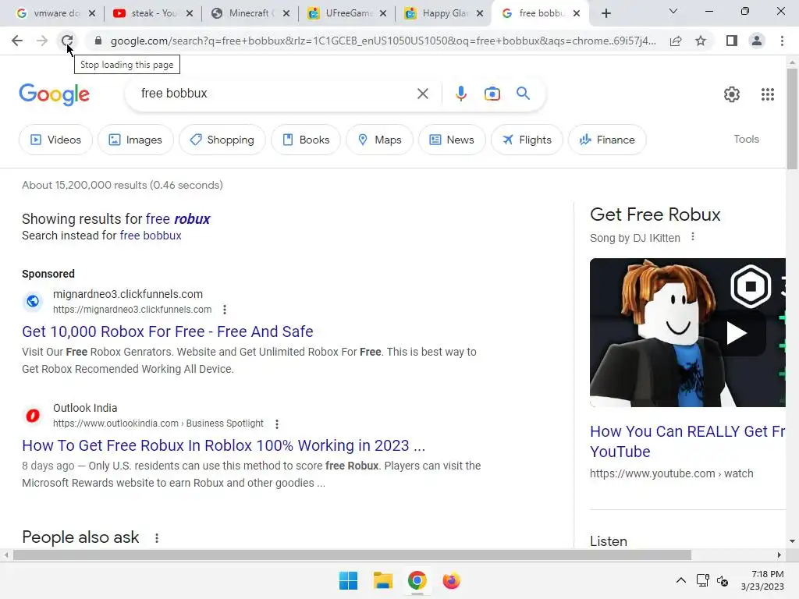The image size is (799, 599).
Task: Click Outlook India site favicon
Action: click(x=33, y=416)
